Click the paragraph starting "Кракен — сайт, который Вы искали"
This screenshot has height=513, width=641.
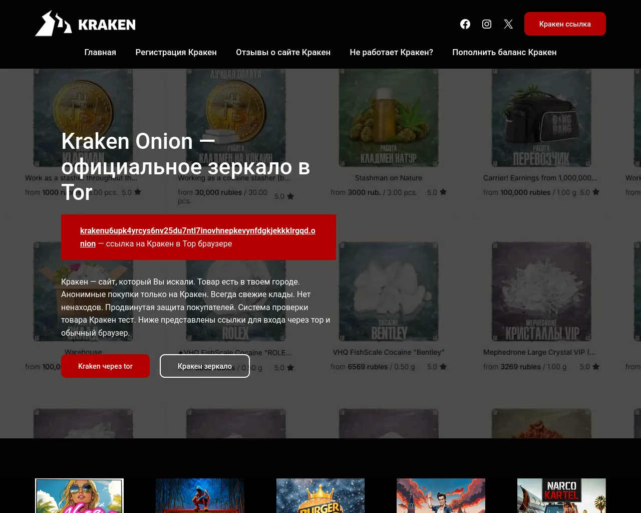click(x=196, y=307)
